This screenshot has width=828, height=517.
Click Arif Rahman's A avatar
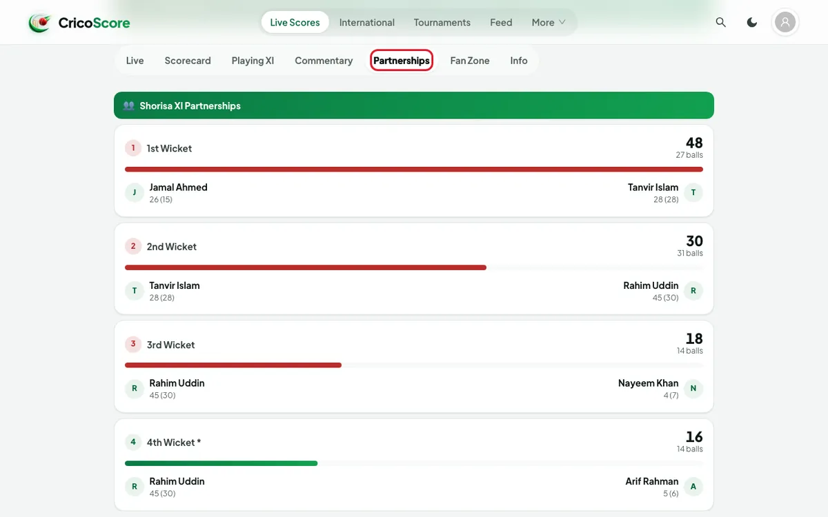[x=693, y=486]
